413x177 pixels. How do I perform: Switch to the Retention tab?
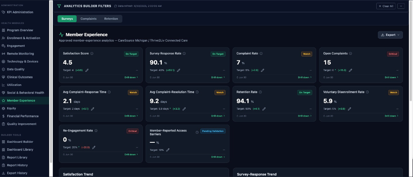click(x=111, y=19)
